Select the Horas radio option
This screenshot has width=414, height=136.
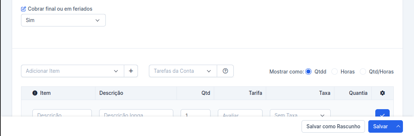(334, 72)
